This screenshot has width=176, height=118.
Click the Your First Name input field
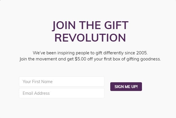click(62, 82)
